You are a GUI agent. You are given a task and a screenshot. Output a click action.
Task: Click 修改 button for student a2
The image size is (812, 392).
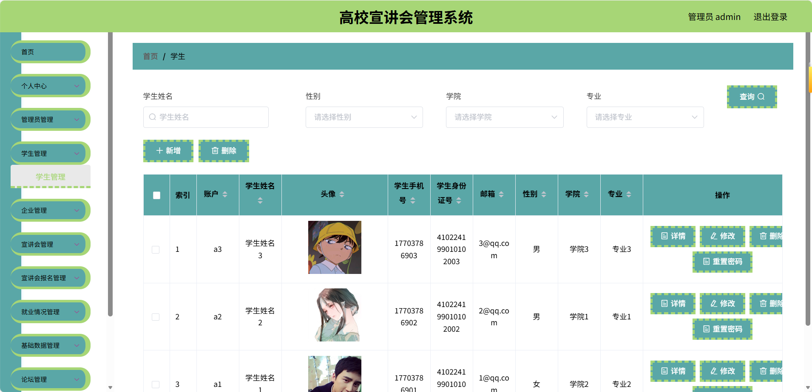point(722,304)
